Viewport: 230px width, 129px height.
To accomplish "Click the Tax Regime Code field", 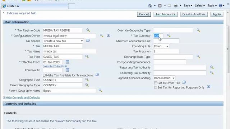I will [63, 30].
